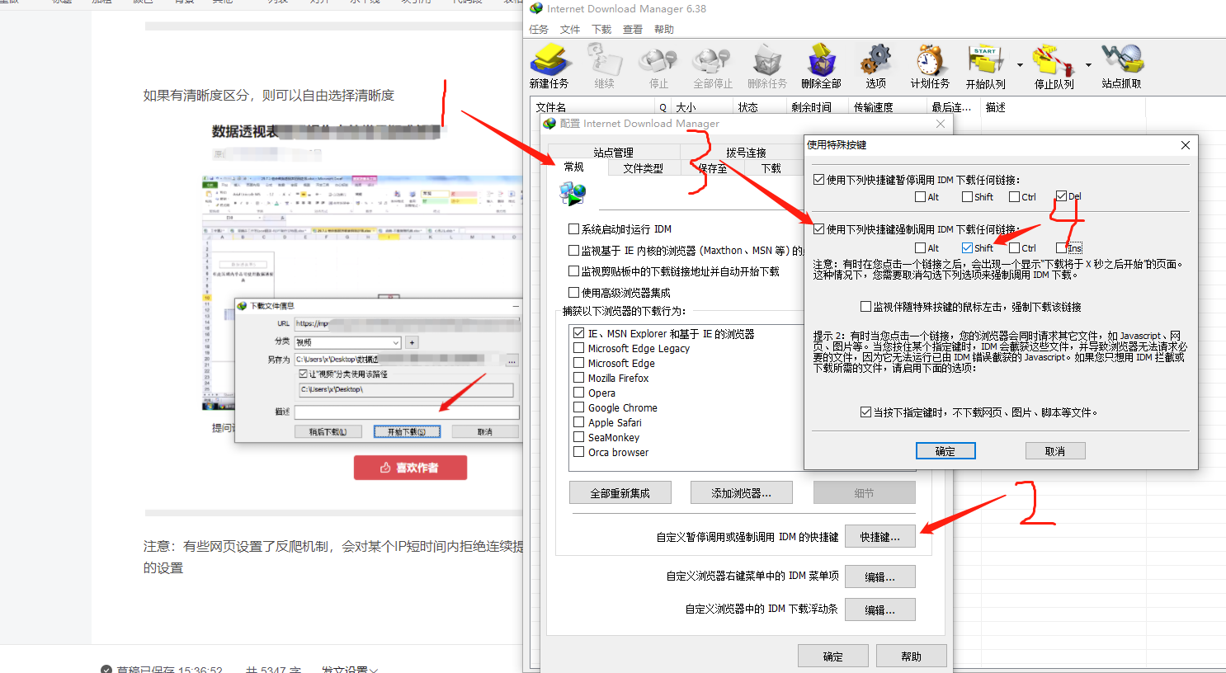The height and width of the screenshot is (673, 1226).
Task: Close the 配置 Internet Download Manager dialog
Action: coord(940,124)
